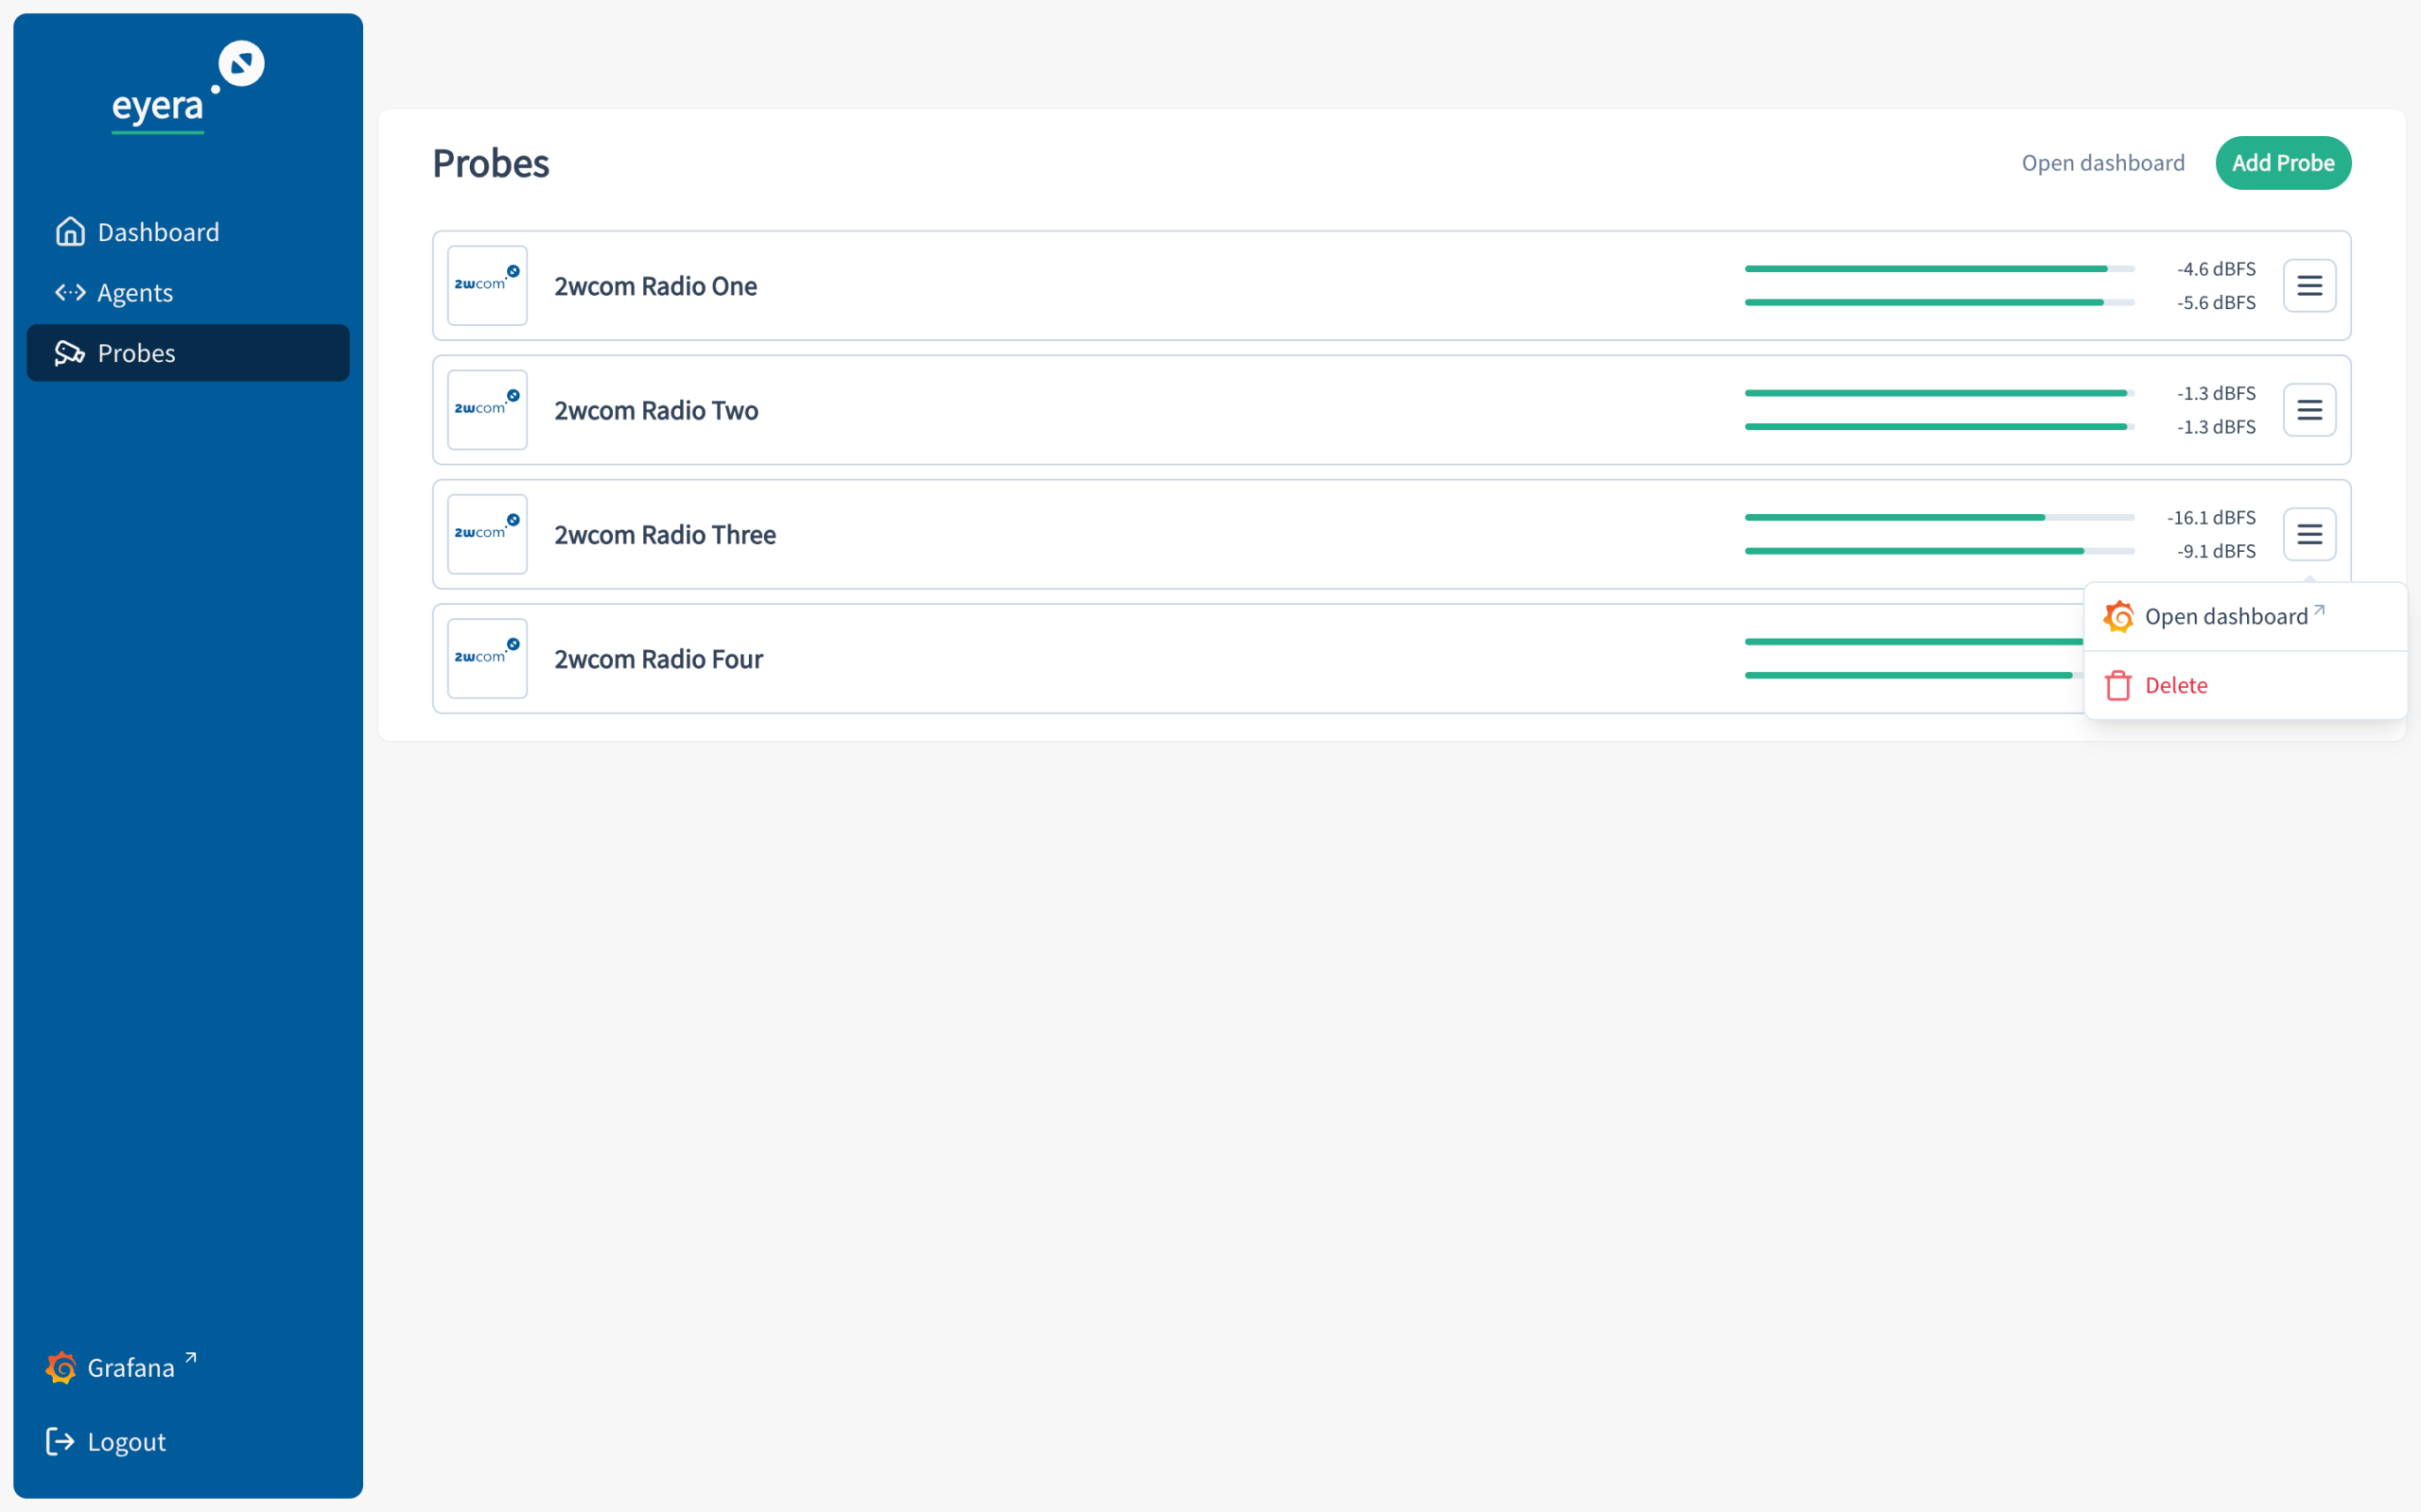The height and width of the screenshot is (1512, 2421).
Task: Expand options menu for 2wcom Radio Two
Action: tap(2310, 410)
